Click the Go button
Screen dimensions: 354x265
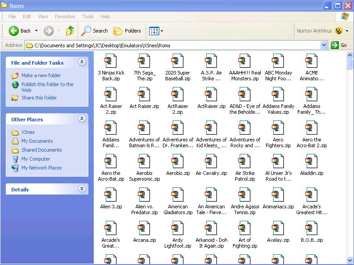click(x=339, y=45)
